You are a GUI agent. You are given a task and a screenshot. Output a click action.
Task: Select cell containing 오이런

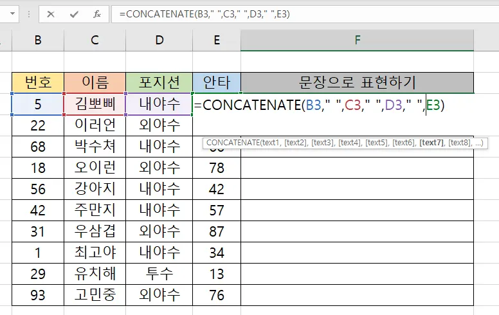point(95,168)
